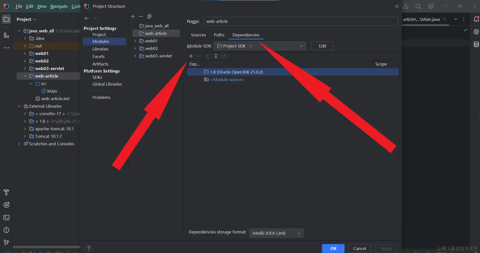This screenshot has height=253, width=480.
Task: Click the Edit SDK button
Action: (322, 46)
